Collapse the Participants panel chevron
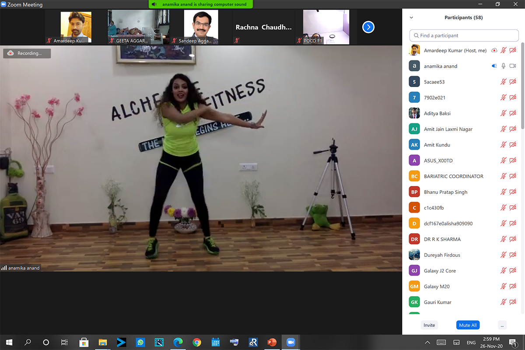The image size is (525, 350). [x=411, y=18]
